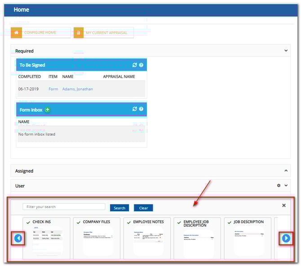Image resolution: width=301 pixels, height=266 pixels.
Task: Open the Adams, Jonathan link
Action: point(78,89)
